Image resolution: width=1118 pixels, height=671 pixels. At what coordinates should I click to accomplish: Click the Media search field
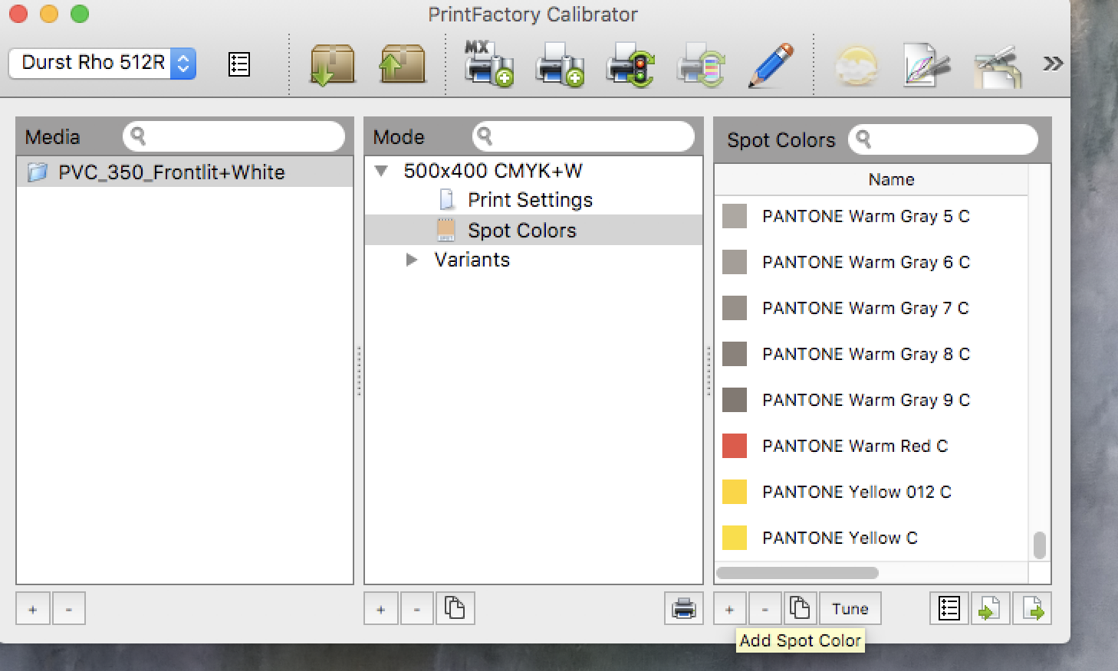[233, 136]
